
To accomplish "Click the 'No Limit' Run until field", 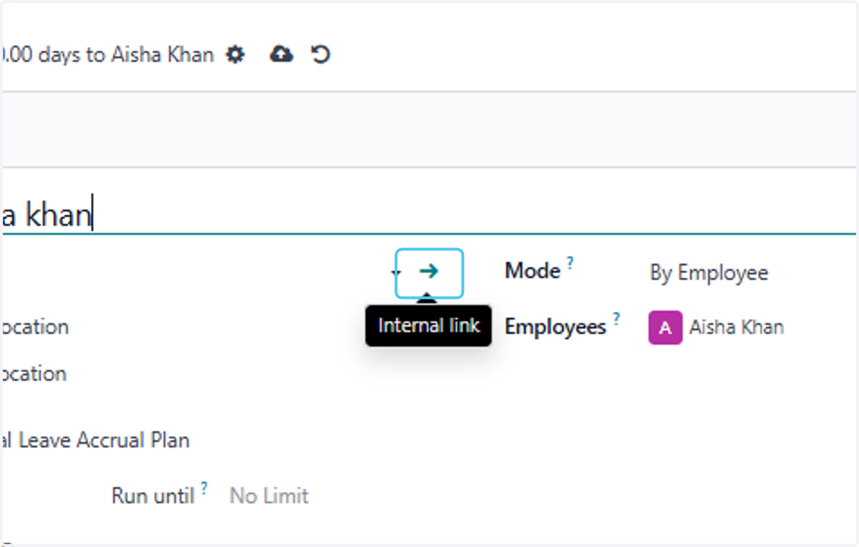I will click(269, 496).
